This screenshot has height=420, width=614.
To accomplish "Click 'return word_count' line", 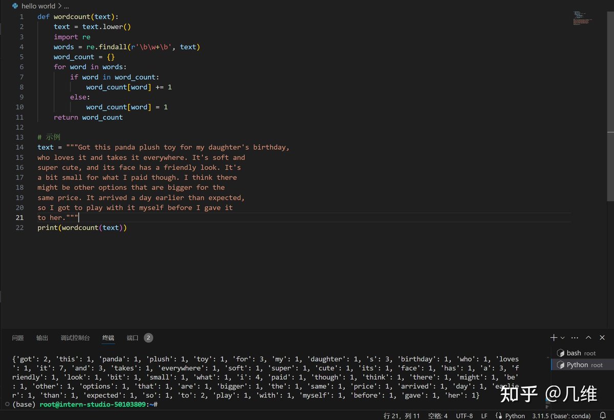I will pos(89,117).
